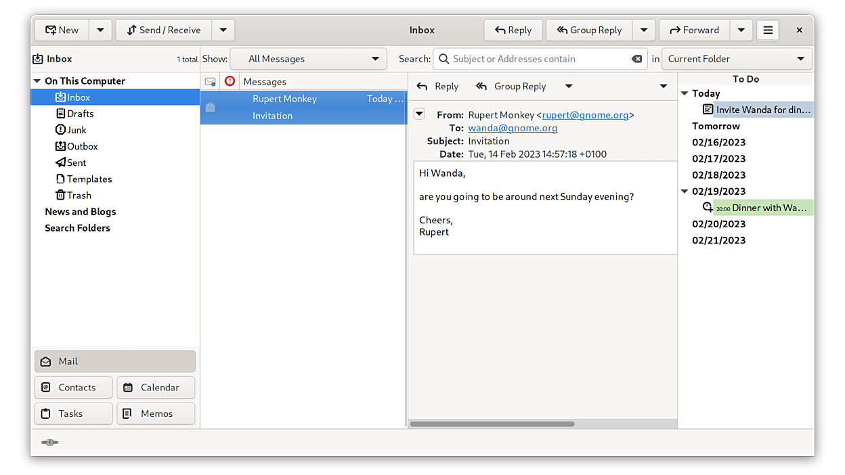
Task: Collapse the message headers toggle arrow
Action: 419,114
